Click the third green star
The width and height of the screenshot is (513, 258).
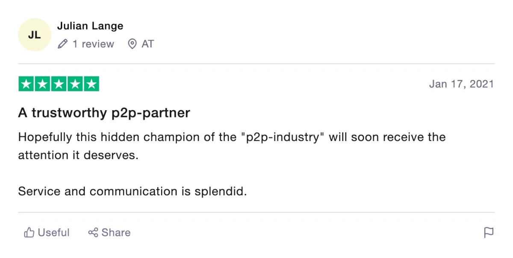click(x=59, y=84)
